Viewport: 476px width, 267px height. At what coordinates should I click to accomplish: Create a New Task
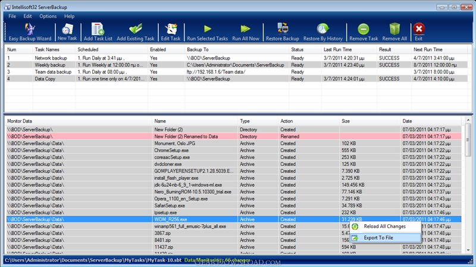click(67, 32)
